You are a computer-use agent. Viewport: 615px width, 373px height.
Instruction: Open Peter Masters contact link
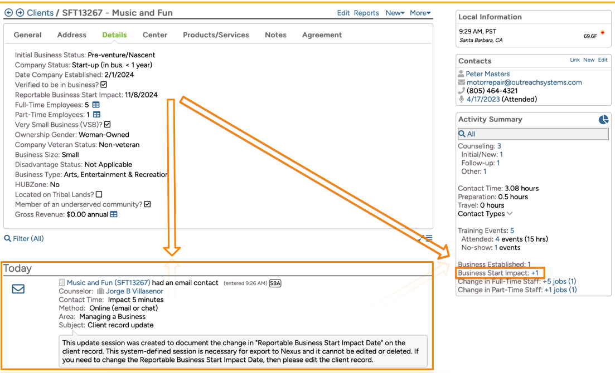pos(487,74)
